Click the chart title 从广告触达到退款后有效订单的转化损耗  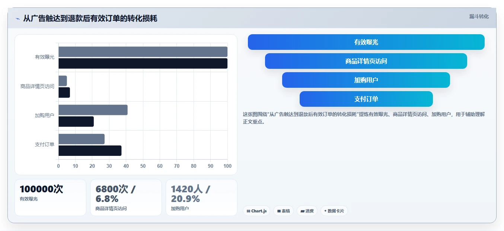pos(90,18)
